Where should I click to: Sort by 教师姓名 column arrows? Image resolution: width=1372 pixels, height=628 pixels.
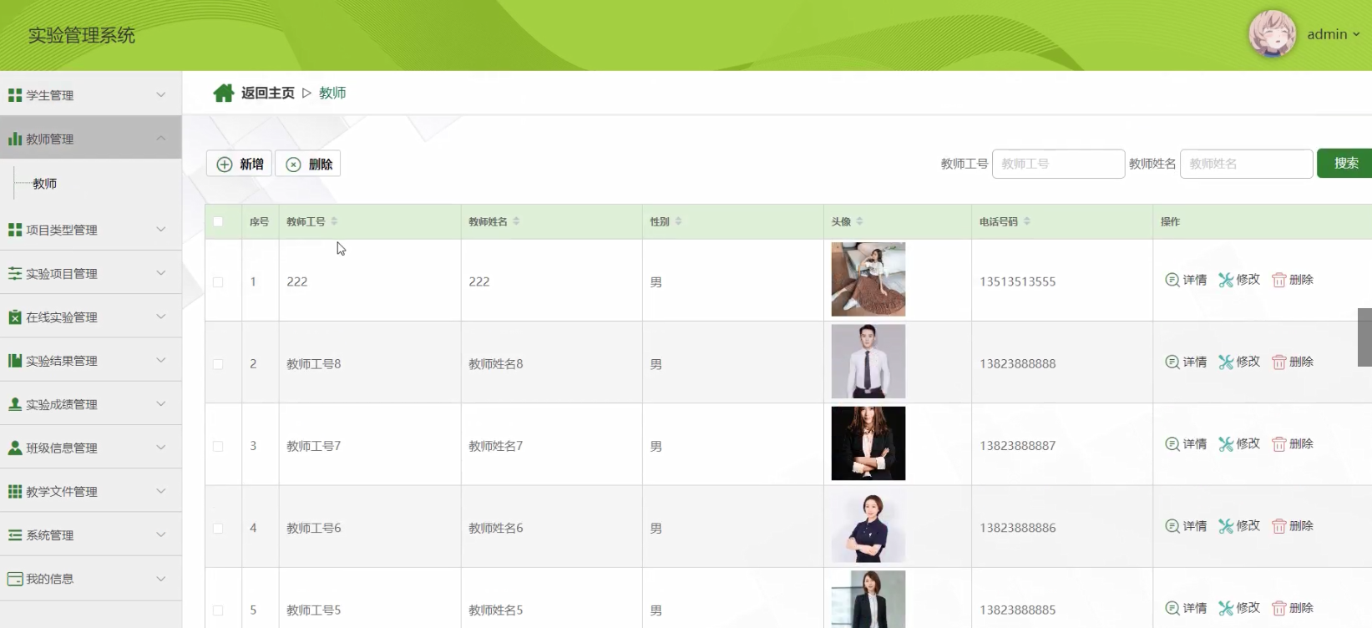(516, 221)
